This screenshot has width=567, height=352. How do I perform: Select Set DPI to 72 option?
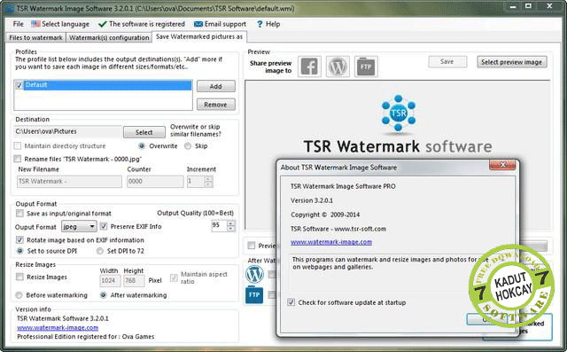pos(100,251)
